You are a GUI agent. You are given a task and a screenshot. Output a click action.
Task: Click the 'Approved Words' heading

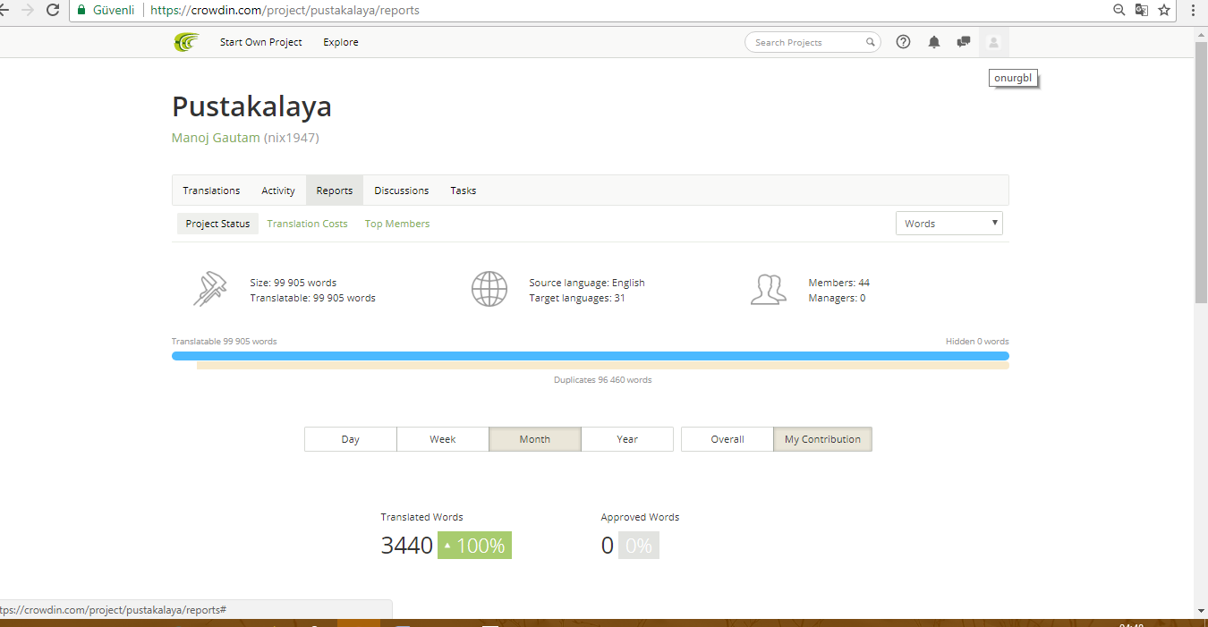tap(641, 517)
